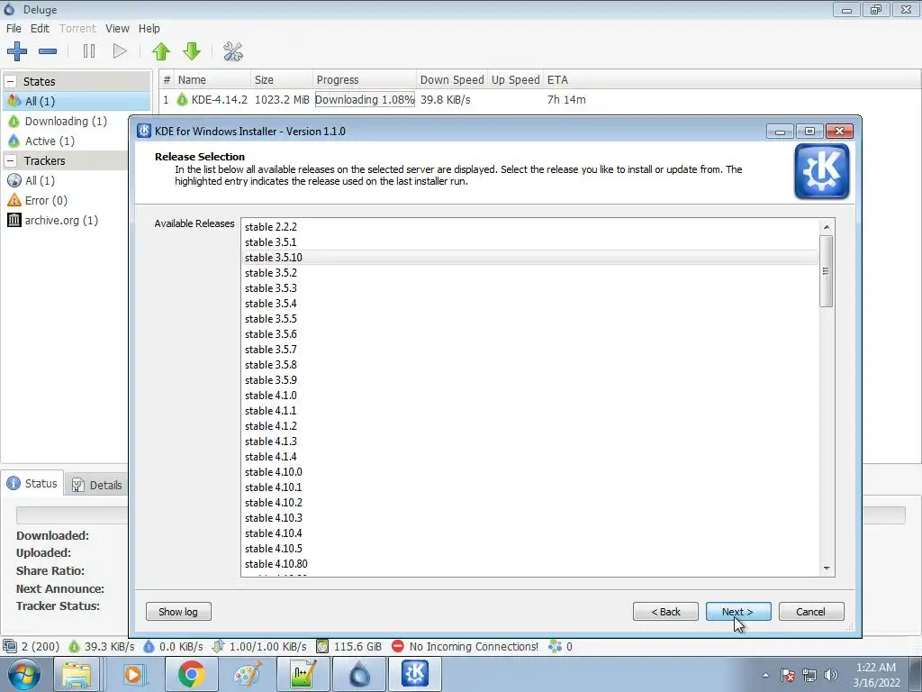Open the Help menu in Deluge
This screenshot has width=922, height=692.
coord(149,28)
